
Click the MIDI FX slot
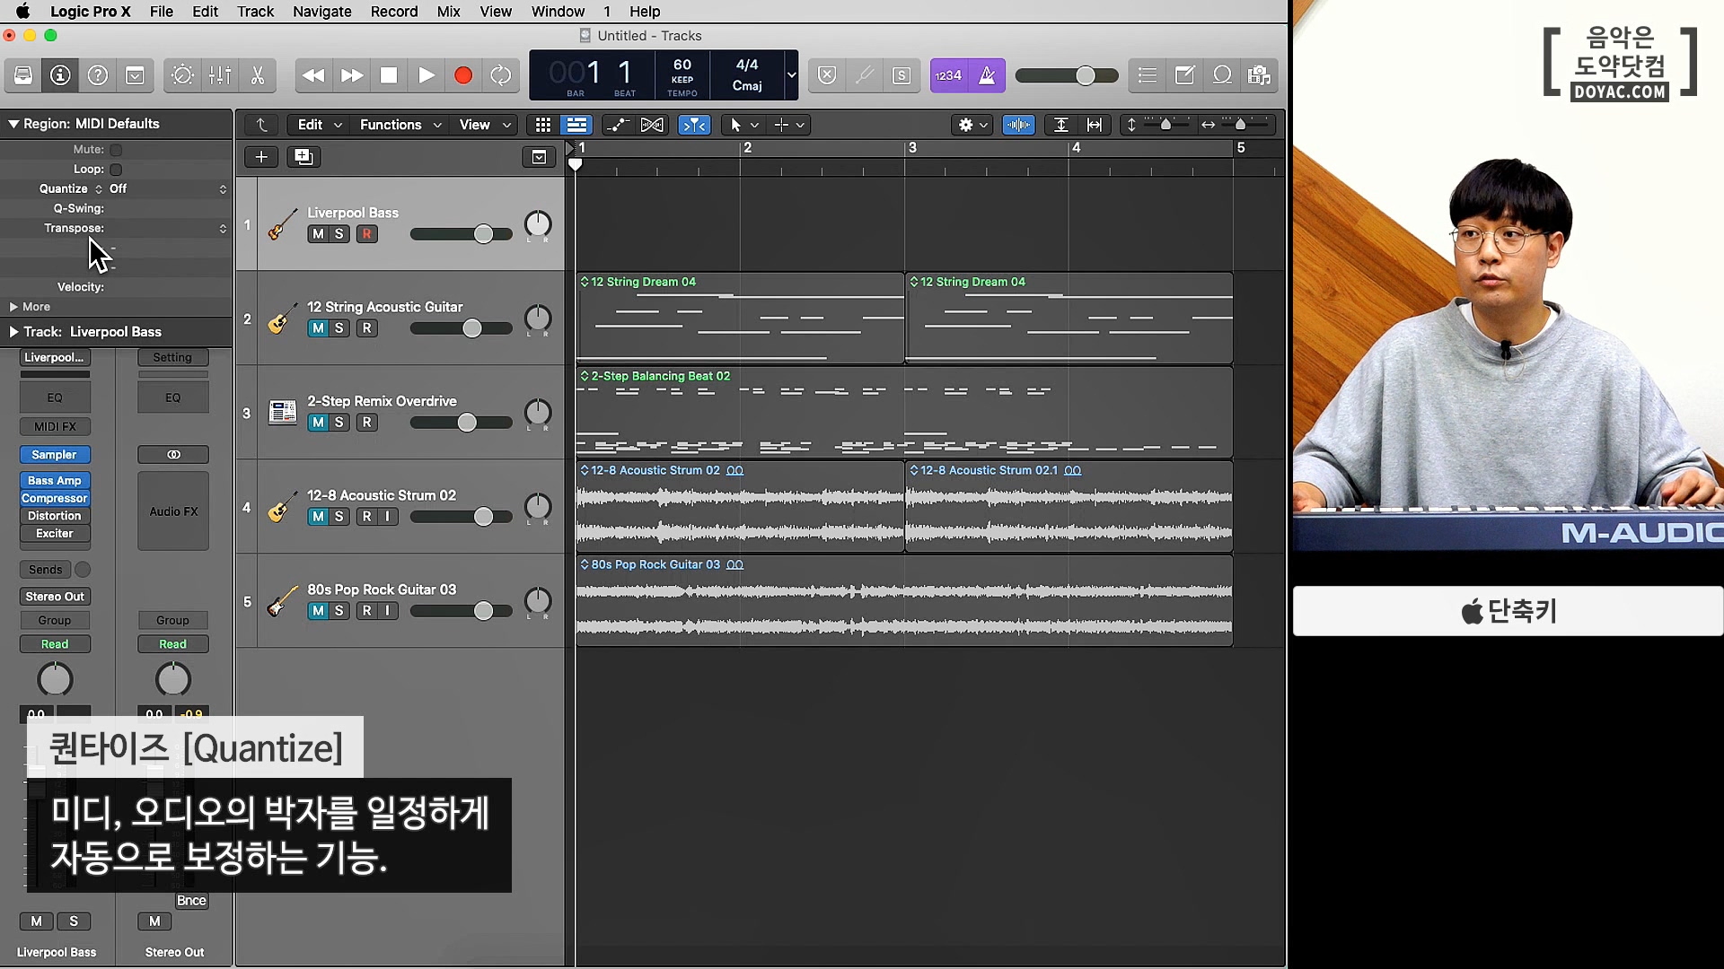coord(55,427)
